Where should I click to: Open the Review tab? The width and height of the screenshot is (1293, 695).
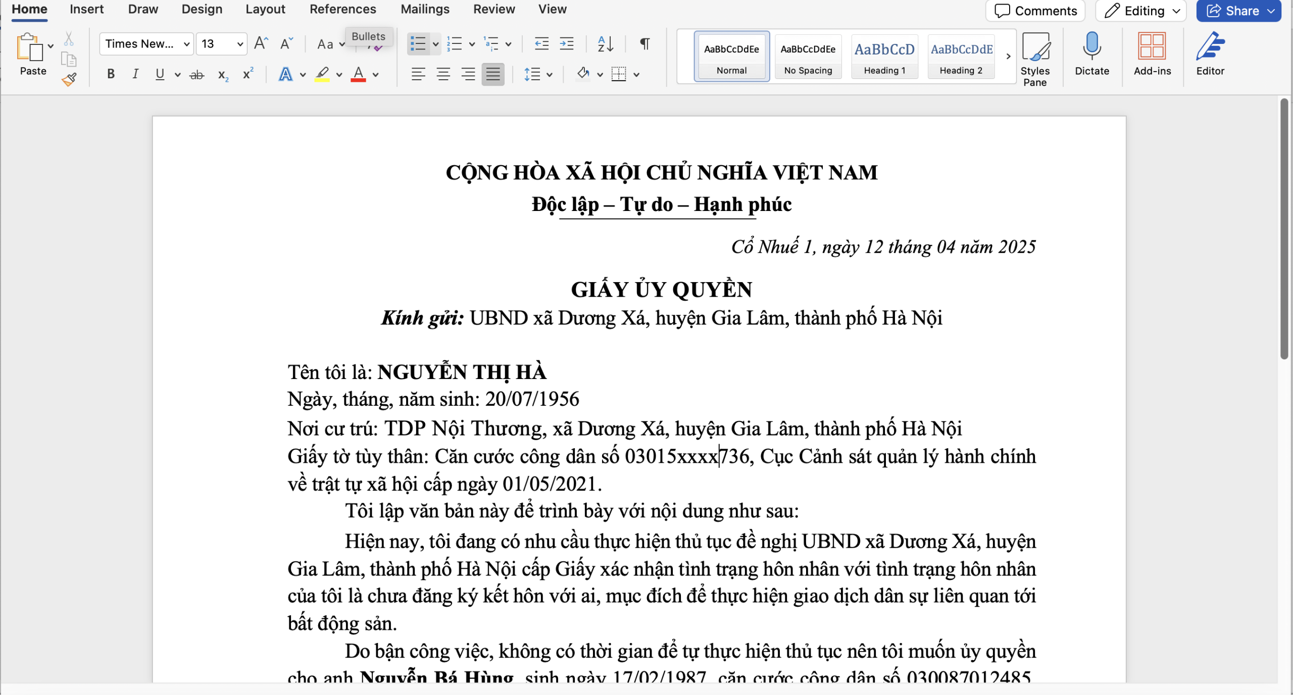coord(493,9)
